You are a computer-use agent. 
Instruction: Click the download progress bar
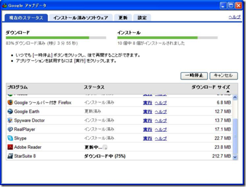click(56, 38)
